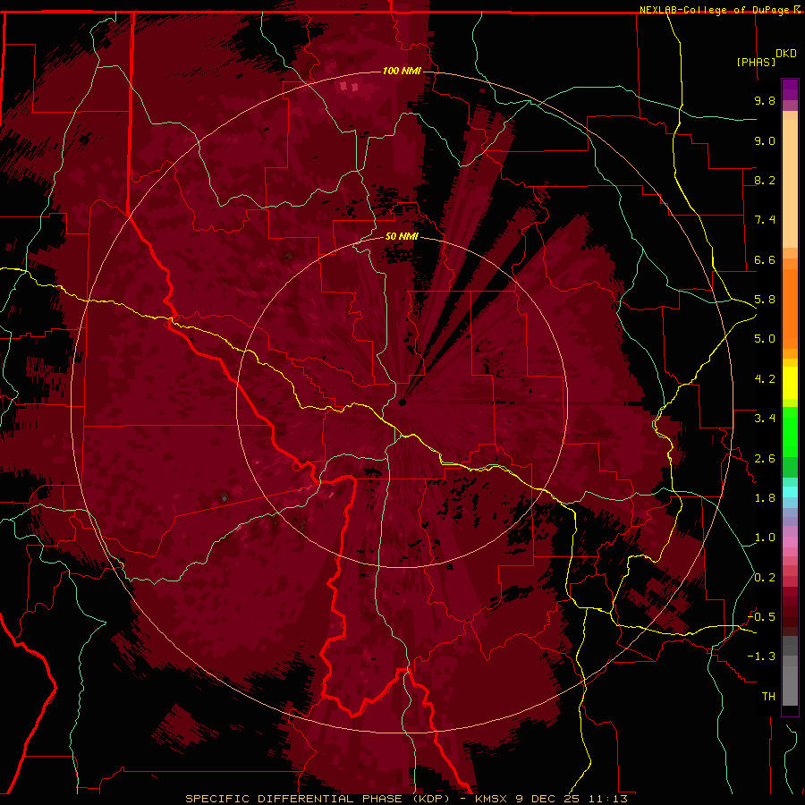Click the 1.0 legend value

[x=765, y=538]
